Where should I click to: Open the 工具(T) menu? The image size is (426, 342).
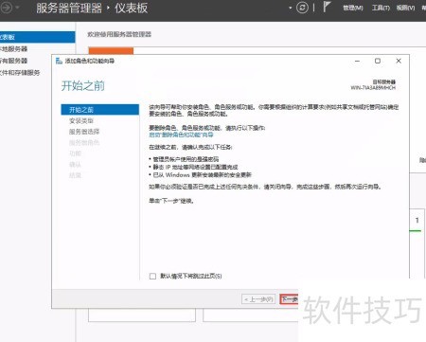click(381, 8)
